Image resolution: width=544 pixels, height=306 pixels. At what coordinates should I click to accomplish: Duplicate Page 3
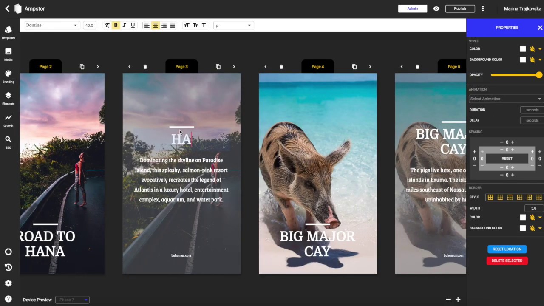pyautogui.click(x=218, y=67)
